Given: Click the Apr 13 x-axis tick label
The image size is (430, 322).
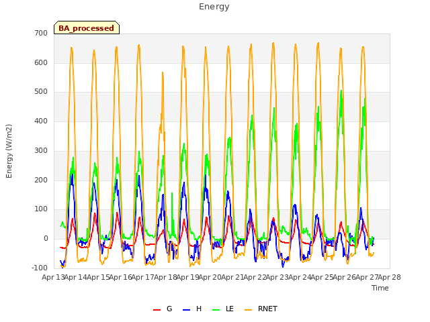Looking at the screenshot, I should (x=53, y=277).
